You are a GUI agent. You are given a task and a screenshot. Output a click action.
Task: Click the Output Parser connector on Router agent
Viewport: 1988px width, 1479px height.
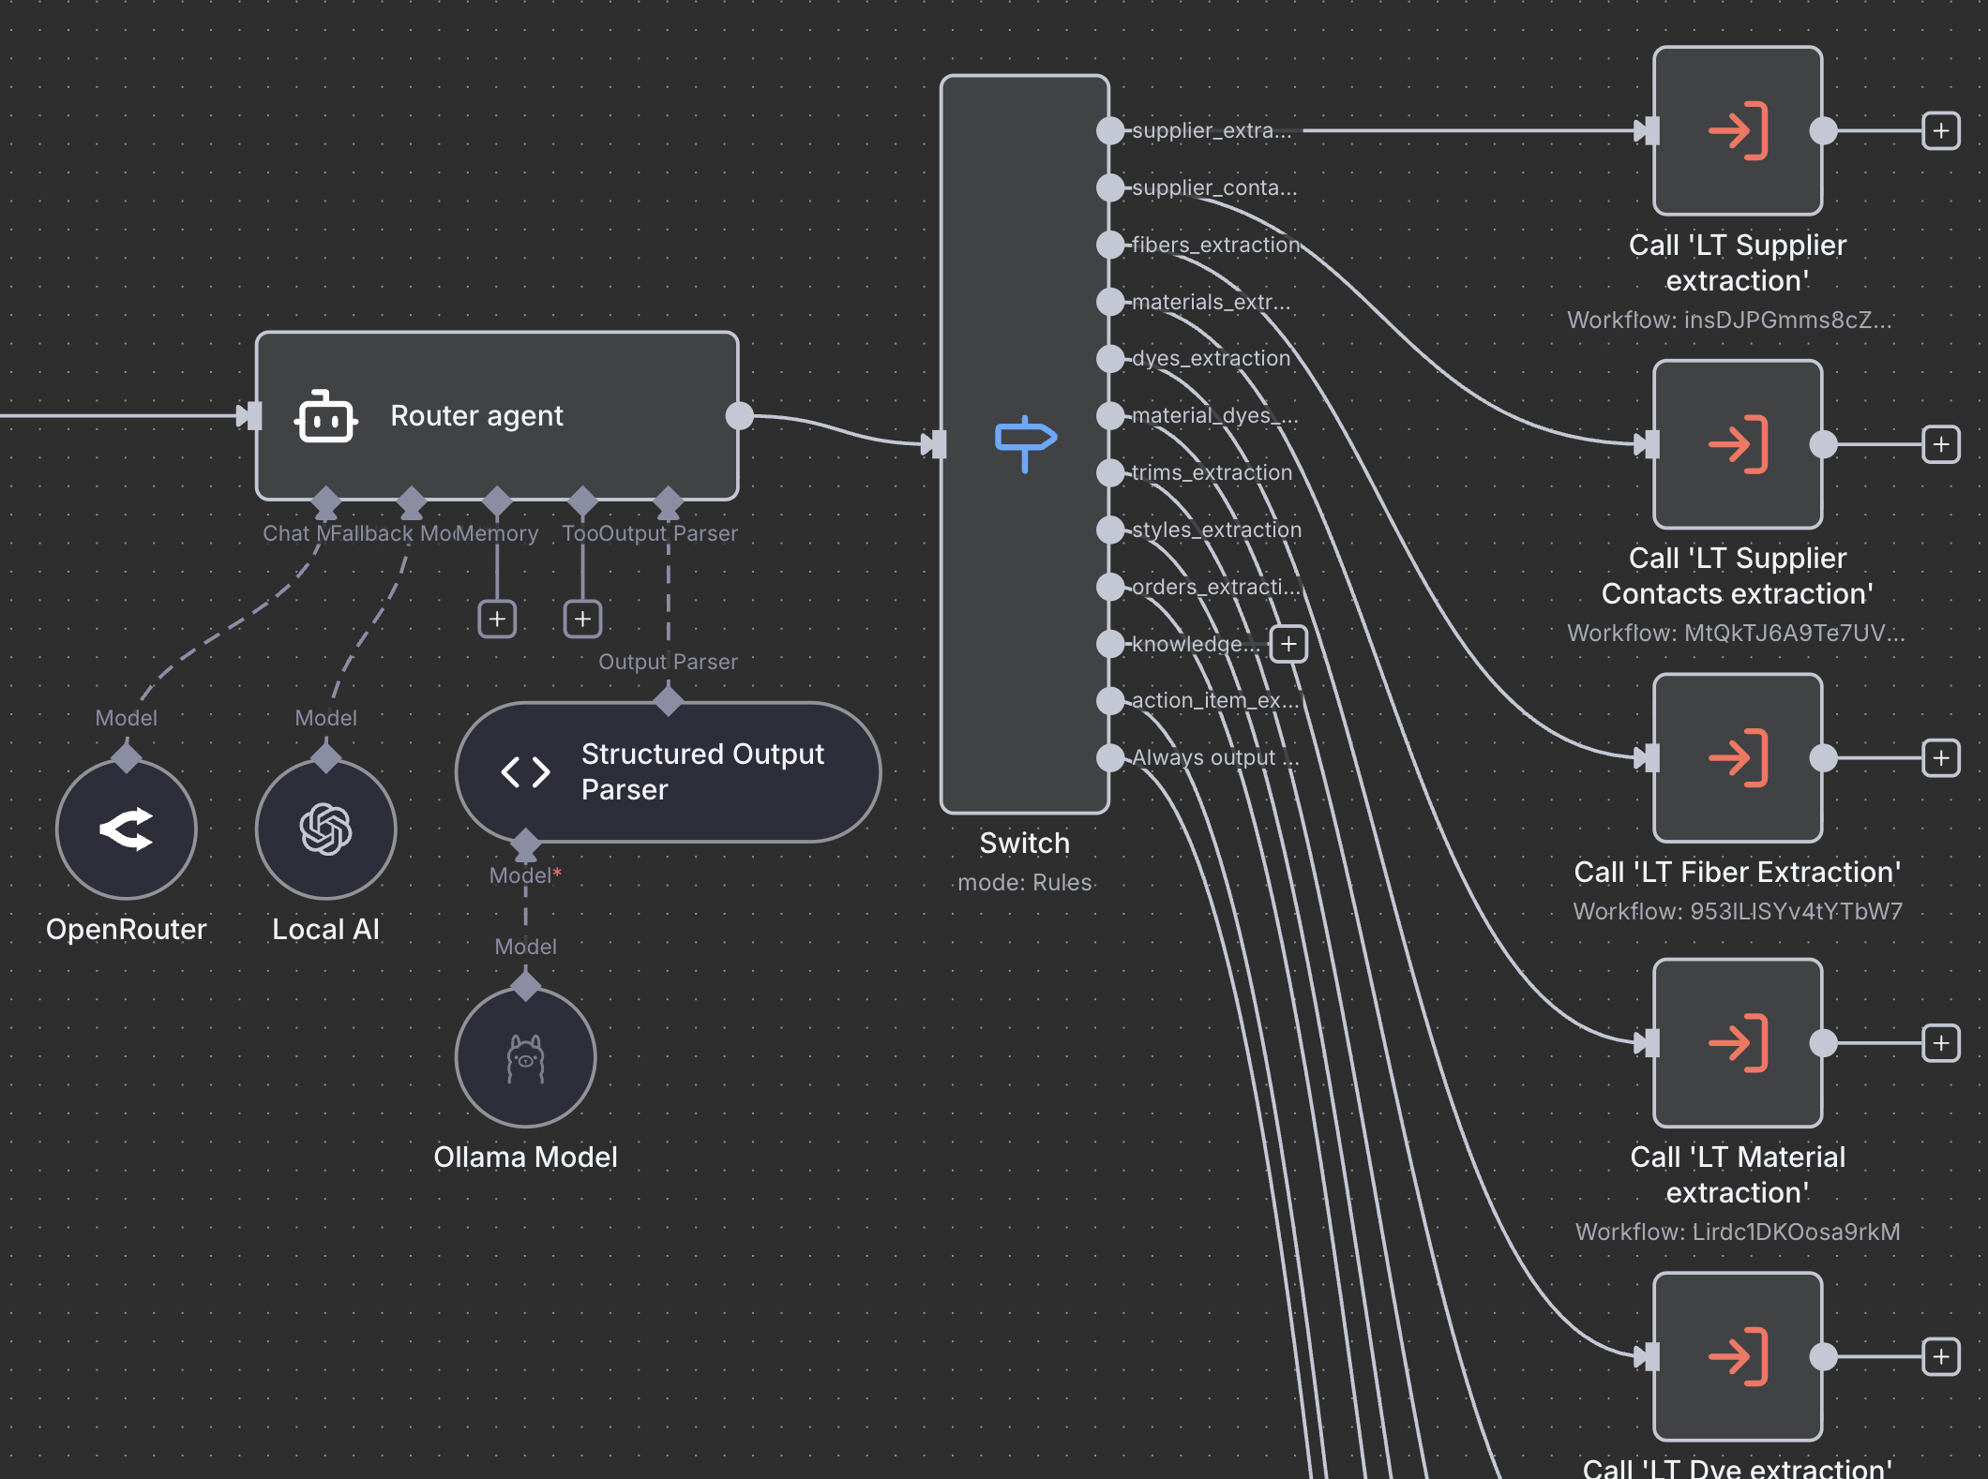coord(669,501)
